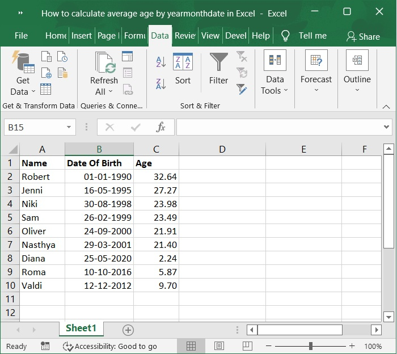Viewport: 397px width, 354px height.
Task: Click the zoom slider handle
Action: [x=311, y=346]
